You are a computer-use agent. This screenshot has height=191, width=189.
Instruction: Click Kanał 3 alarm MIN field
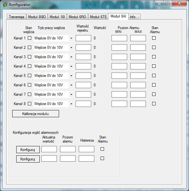click(x=119, y=57)
